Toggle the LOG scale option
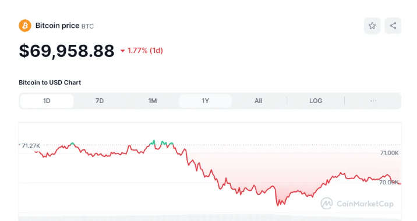Image resolution: width=417 pixels, height=221 pixels. click(316, 101)
